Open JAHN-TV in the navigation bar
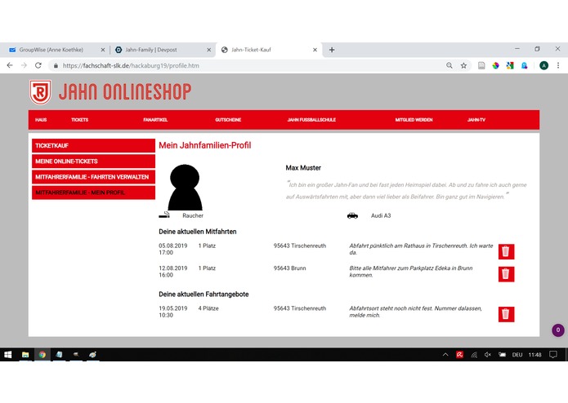Image resolution: width=568 pixels, height=403 pixels. [476, 120]
